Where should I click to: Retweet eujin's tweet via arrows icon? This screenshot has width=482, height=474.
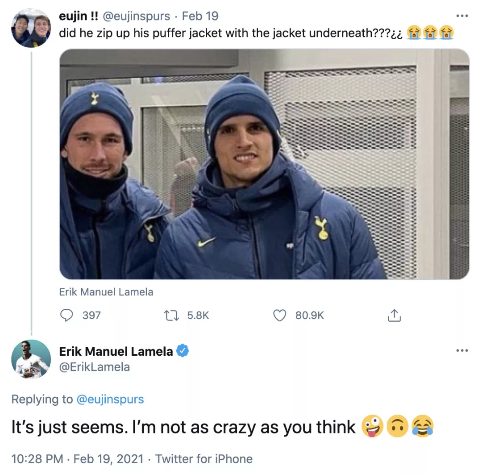click(171, 316)
